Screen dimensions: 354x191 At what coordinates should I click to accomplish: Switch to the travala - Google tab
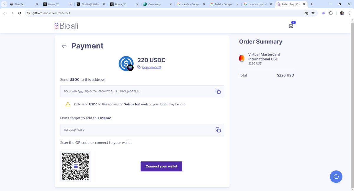191,4
